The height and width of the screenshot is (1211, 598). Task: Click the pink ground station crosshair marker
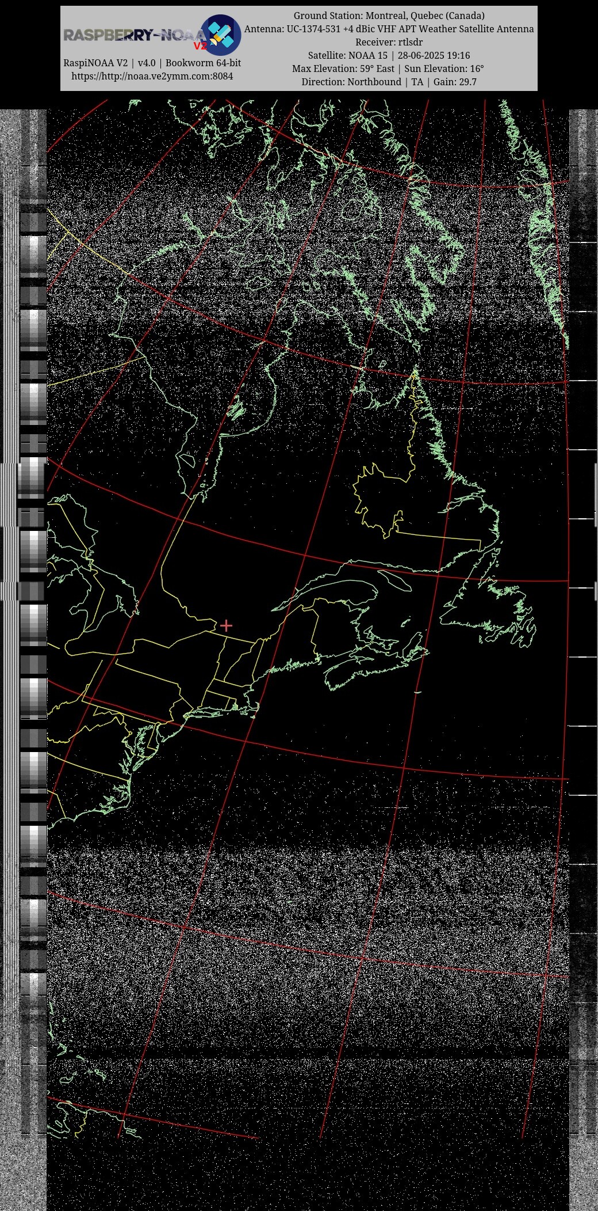226,625
